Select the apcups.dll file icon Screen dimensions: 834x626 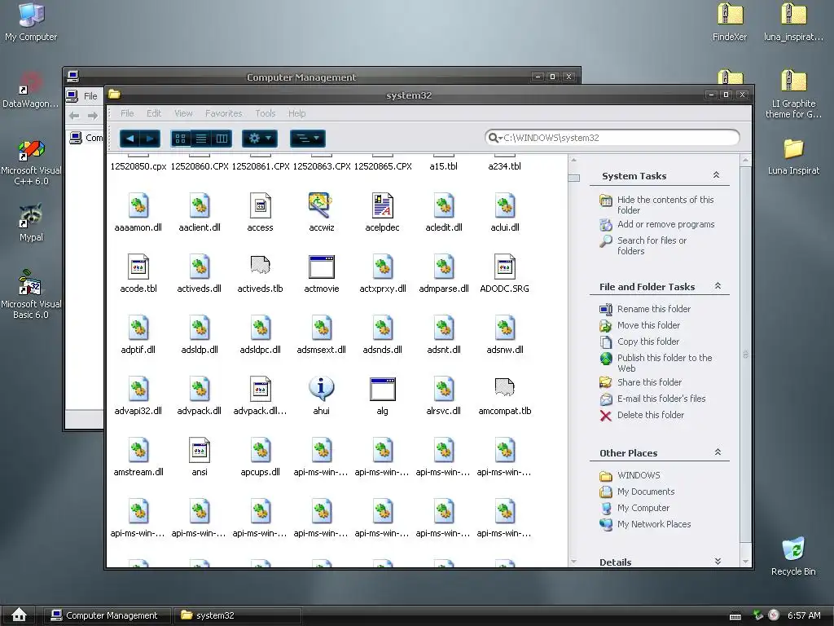[260, 451]
